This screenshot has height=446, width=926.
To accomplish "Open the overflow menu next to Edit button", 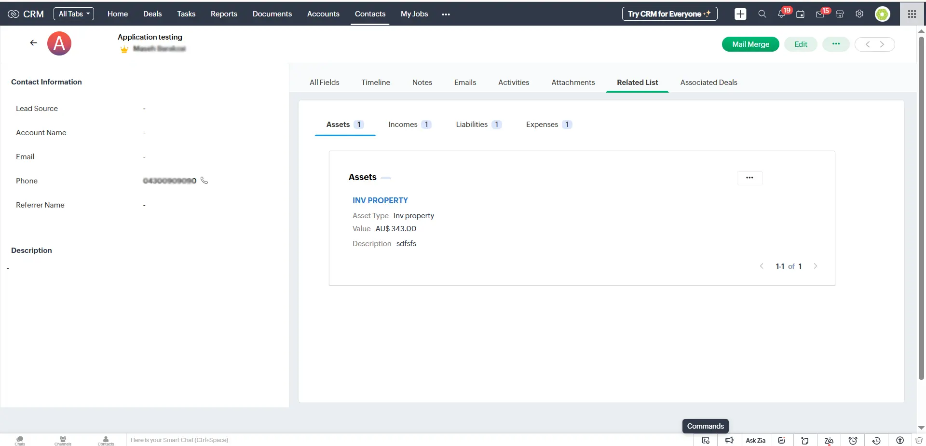I will (836, 44).
